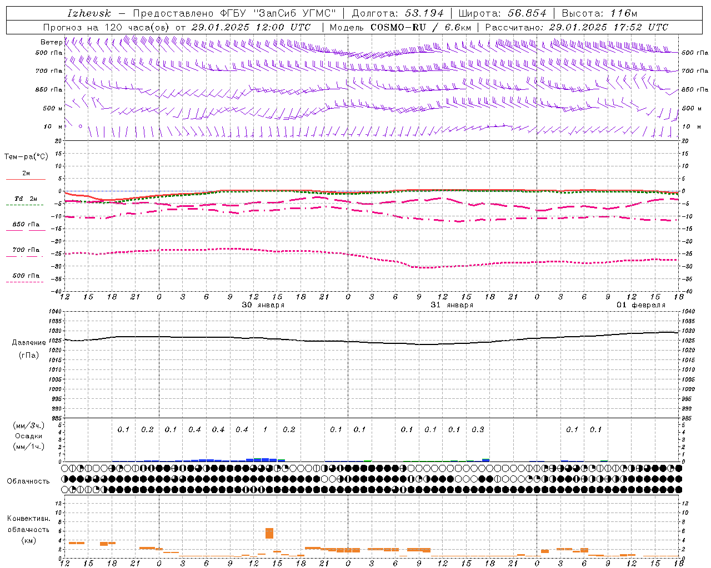The image size is (711, 568).
Task: Click the calculated time 29.01.2025 17:52 UTC
Action: tap(608, 27)
